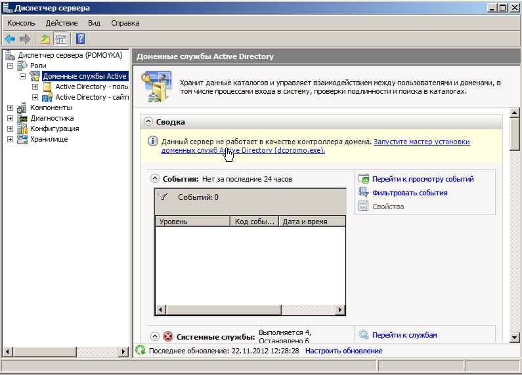Click the 'Последнее обновление: 22.11.2012 12:28:28' text
Image resolution: width=522 pixels, height=375 pixels.
pyautogui.click(x=224, y=351)
